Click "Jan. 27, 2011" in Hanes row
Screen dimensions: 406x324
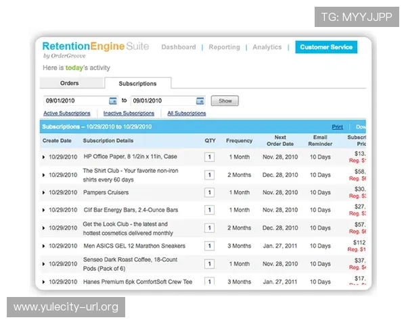tap(280, 282)
